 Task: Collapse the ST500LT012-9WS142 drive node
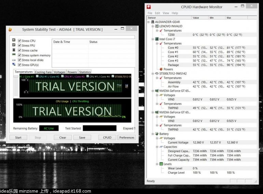(x=153, y=74)
